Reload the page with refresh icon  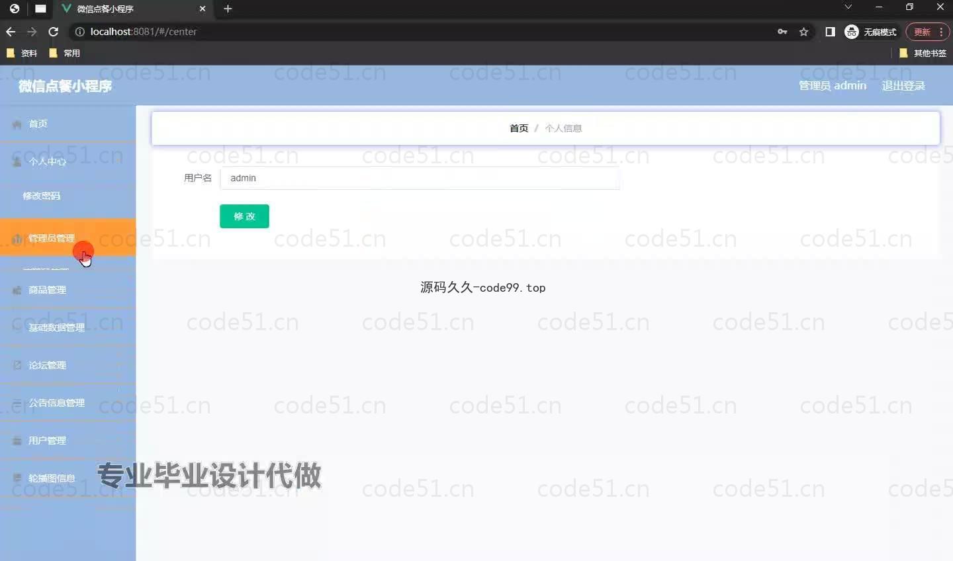(x=54, y=32)
